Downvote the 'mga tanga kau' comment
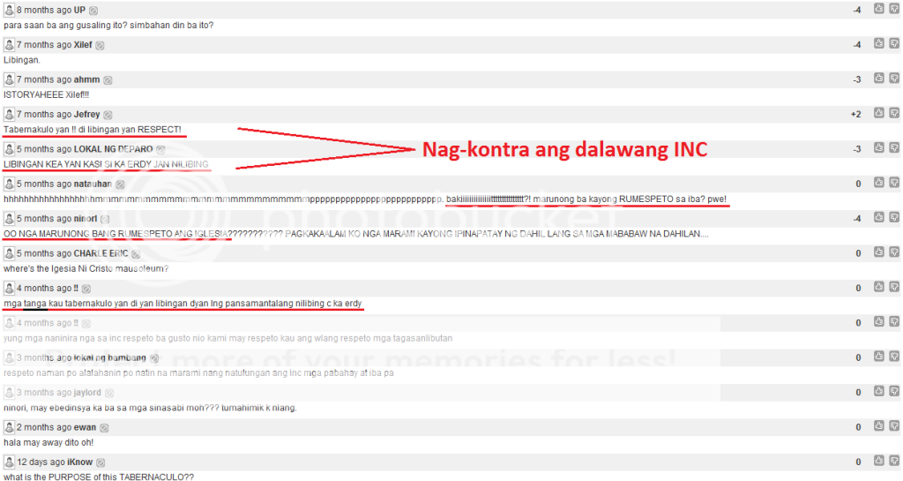 point(894,286)
